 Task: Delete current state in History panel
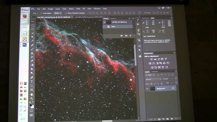click(130, 36)
